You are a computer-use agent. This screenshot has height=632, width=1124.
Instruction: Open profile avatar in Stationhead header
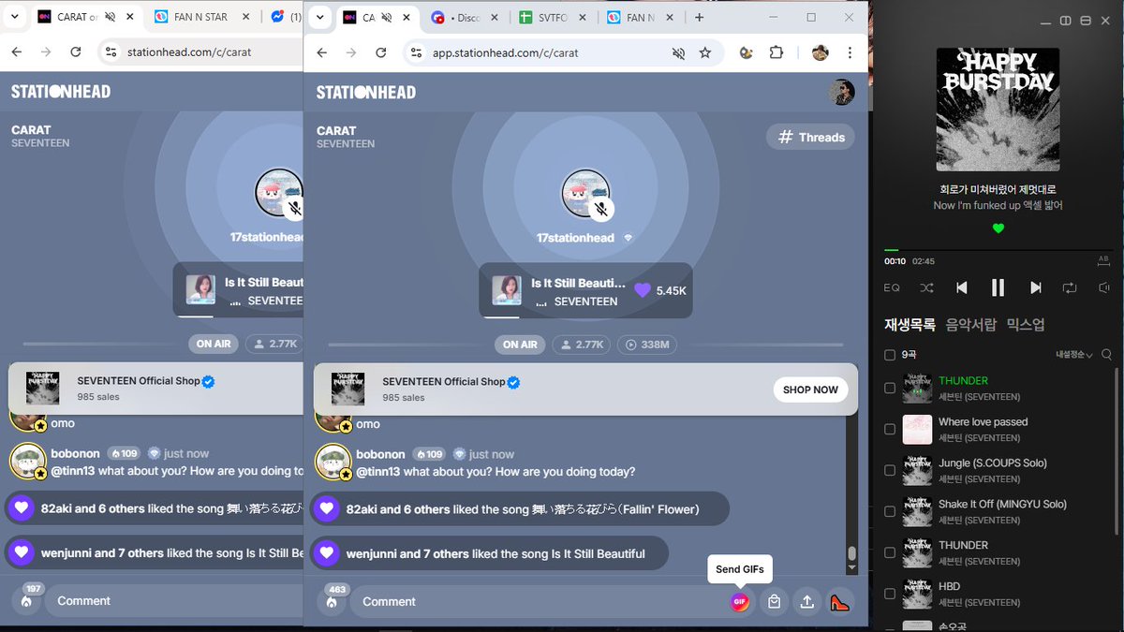(x=842, y=92)
